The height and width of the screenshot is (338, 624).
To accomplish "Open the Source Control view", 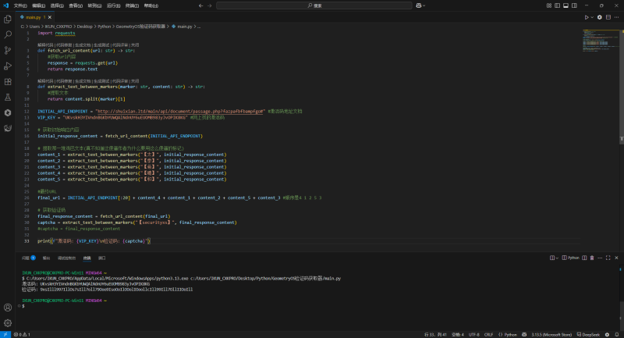I will (8, 50).
